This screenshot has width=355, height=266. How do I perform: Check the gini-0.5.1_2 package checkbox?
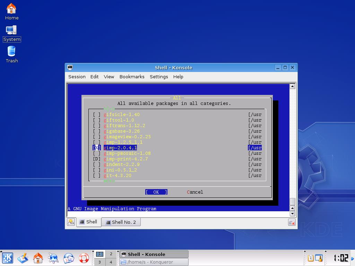(97, 170)
